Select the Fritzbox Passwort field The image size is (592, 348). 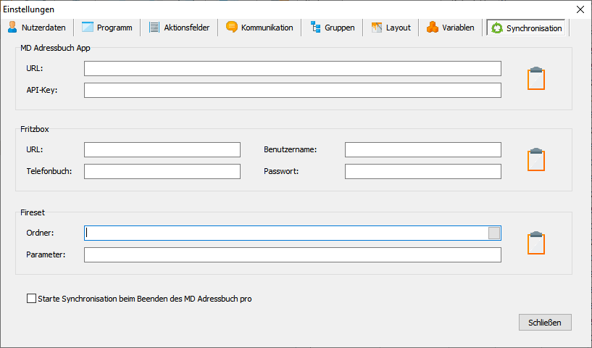tap(422, 171)
